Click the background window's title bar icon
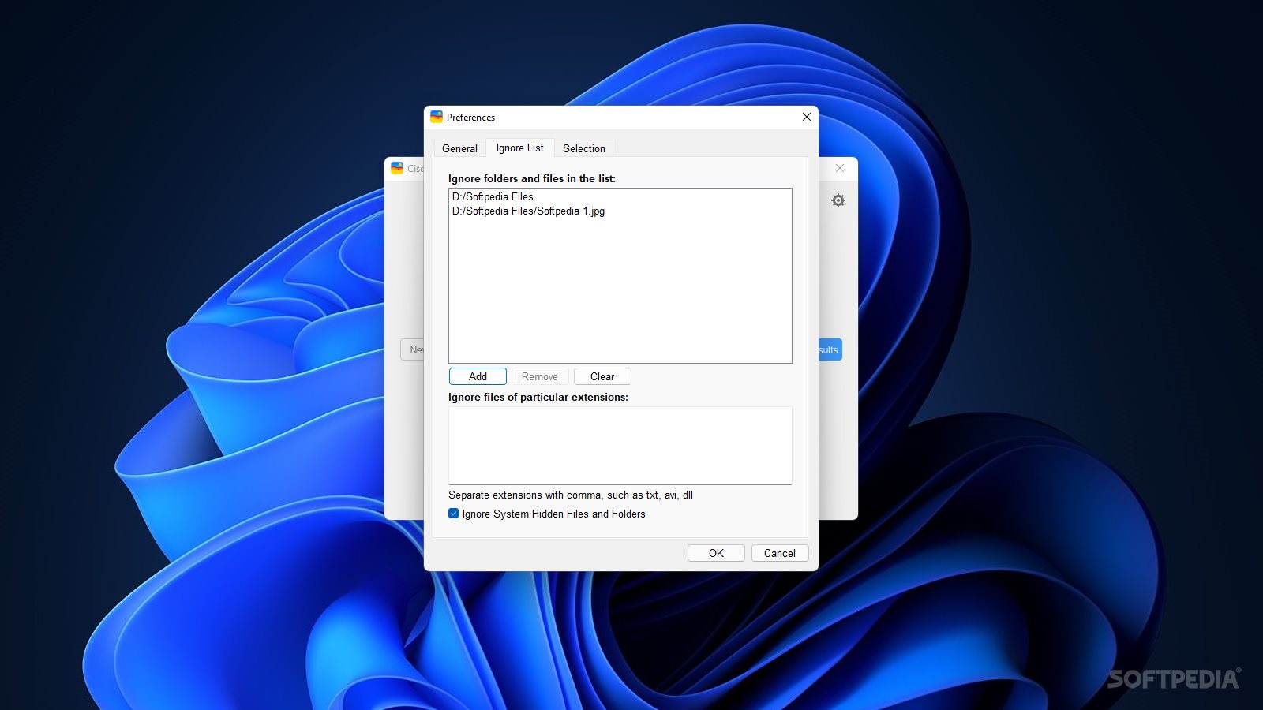Screen dimensions: 1263x710 (397, 168)
